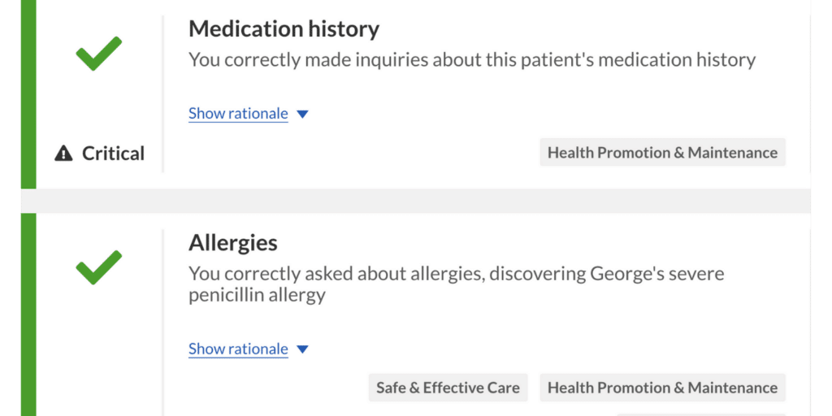Click the penicillin allergy feedback sentence
The width and height of the screenshot is (832, 416).
pyautogui.click(x=457, y=285)
